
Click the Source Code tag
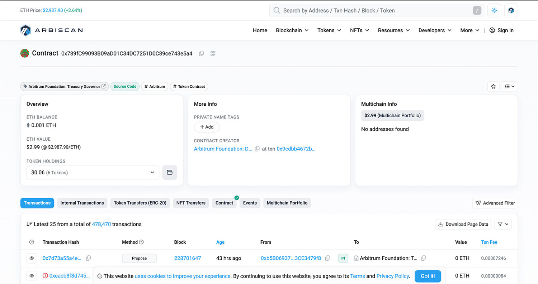click(x=125, y=86)
